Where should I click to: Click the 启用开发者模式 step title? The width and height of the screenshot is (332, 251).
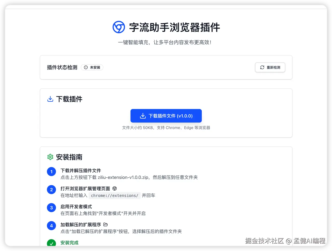(76, 207)
